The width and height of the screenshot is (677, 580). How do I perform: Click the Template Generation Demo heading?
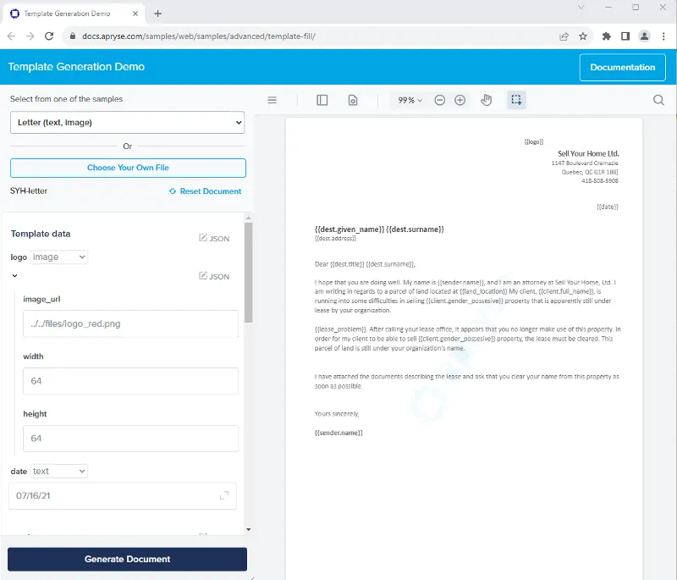tap(76, 67)
